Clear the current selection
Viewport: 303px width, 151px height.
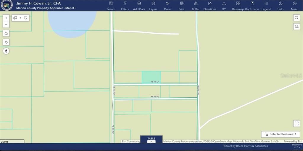click(26, 18)
